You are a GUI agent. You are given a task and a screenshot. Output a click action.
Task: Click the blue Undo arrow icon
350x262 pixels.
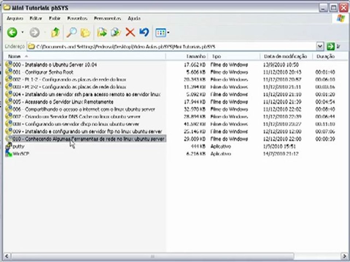click(144, 32)
